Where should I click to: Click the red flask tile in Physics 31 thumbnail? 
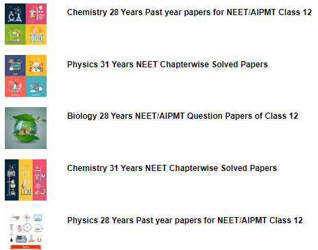[x=15, y=87]
